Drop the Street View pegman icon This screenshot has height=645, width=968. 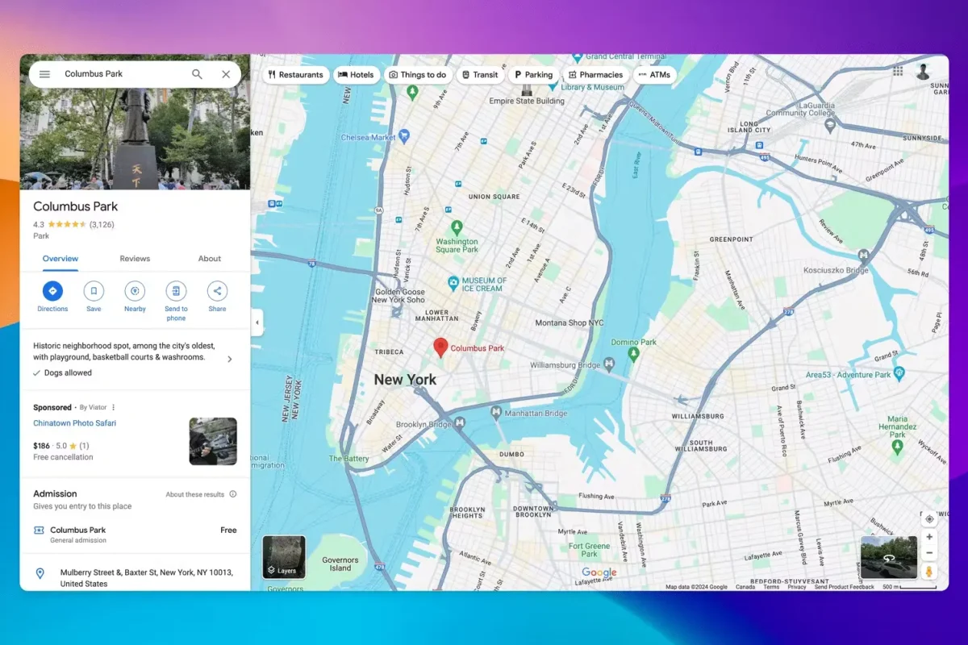pyautogui.click(x=929, y=571)
